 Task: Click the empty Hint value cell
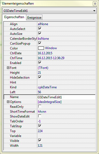(66, 82)
